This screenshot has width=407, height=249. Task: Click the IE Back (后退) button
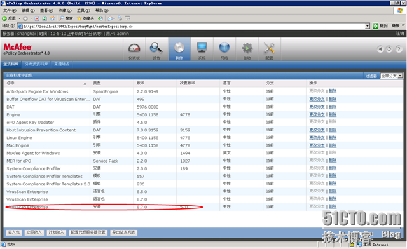(9, 18)
